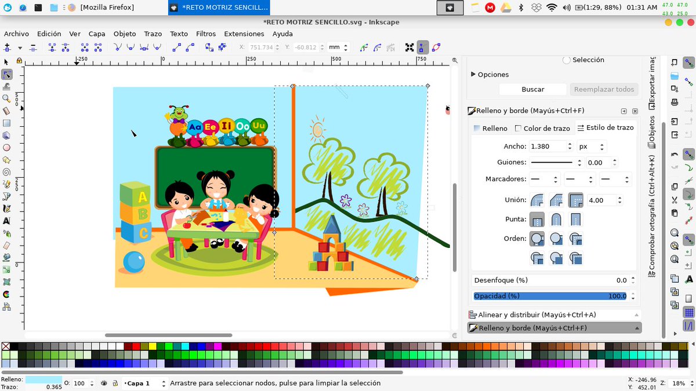Image resolution: width=696 pixels, height=391 pixels.
Task: Open the Extensiones menu
Action: click(244, 34)
